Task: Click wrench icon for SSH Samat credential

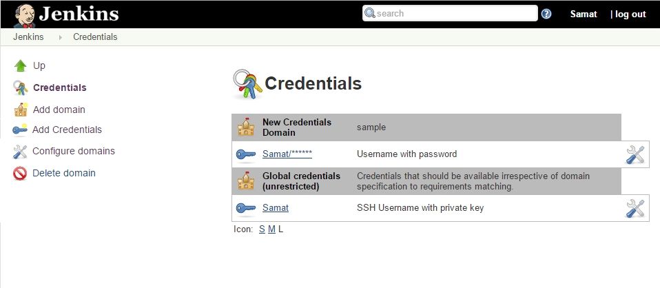Action: click(x=635, y=208)
